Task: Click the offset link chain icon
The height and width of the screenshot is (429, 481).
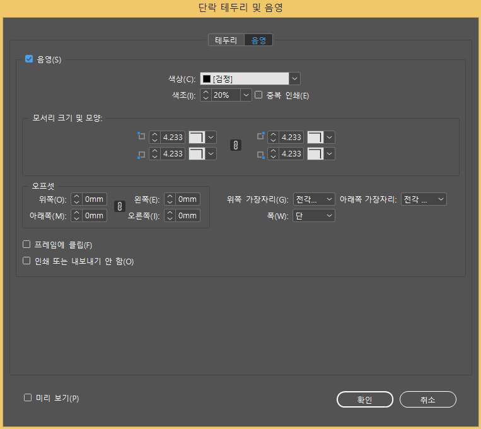Action: pos(119,207)
